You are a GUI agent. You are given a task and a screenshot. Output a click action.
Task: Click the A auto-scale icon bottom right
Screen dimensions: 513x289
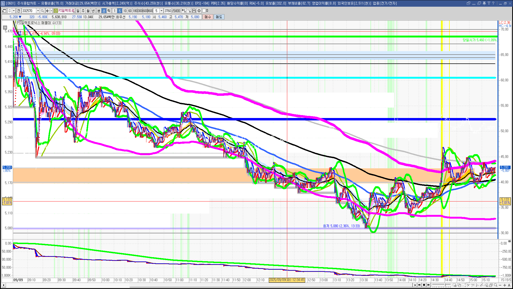(509, 285)
